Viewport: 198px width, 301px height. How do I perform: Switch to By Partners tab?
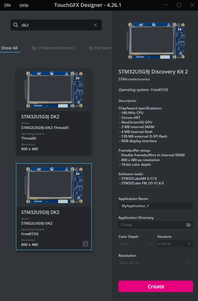coord(100,48)
